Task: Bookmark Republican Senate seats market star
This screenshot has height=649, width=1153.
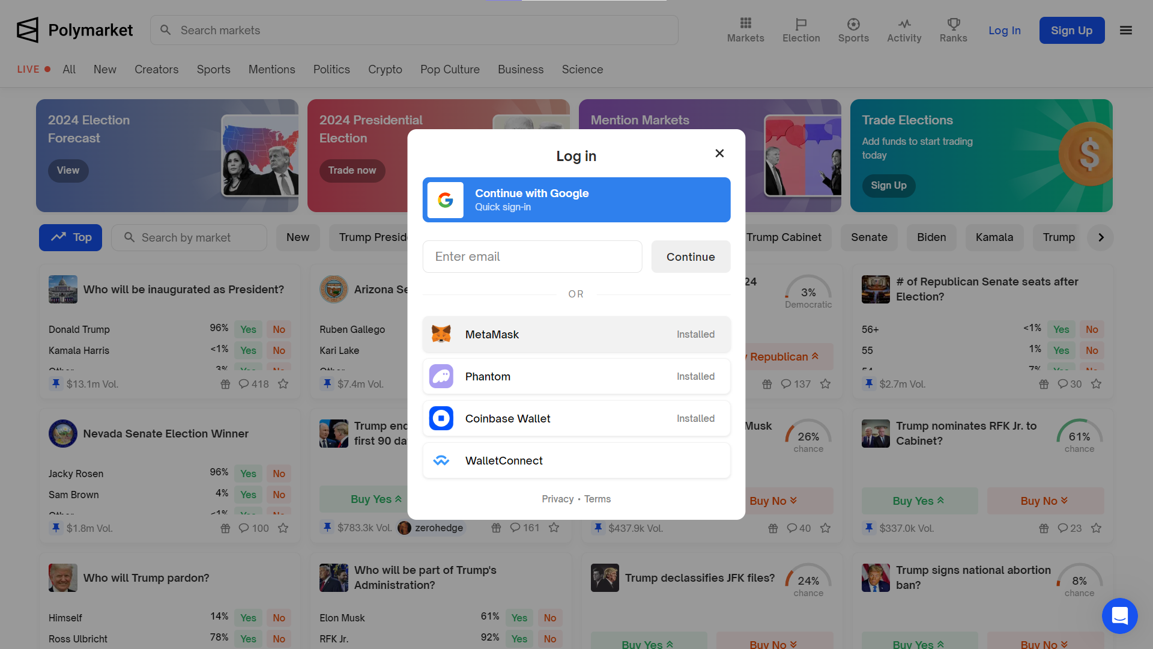Action: (1096, 384)
